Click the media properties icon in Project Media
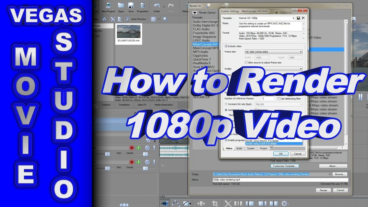Screen dimensions: 368x207 120,19
